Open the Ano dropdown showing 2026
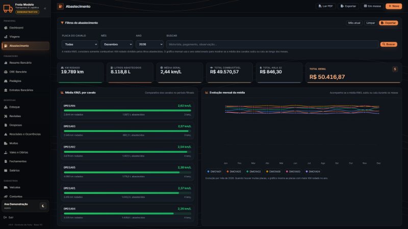This screenshot has height=229, width=408. [149, 44]
